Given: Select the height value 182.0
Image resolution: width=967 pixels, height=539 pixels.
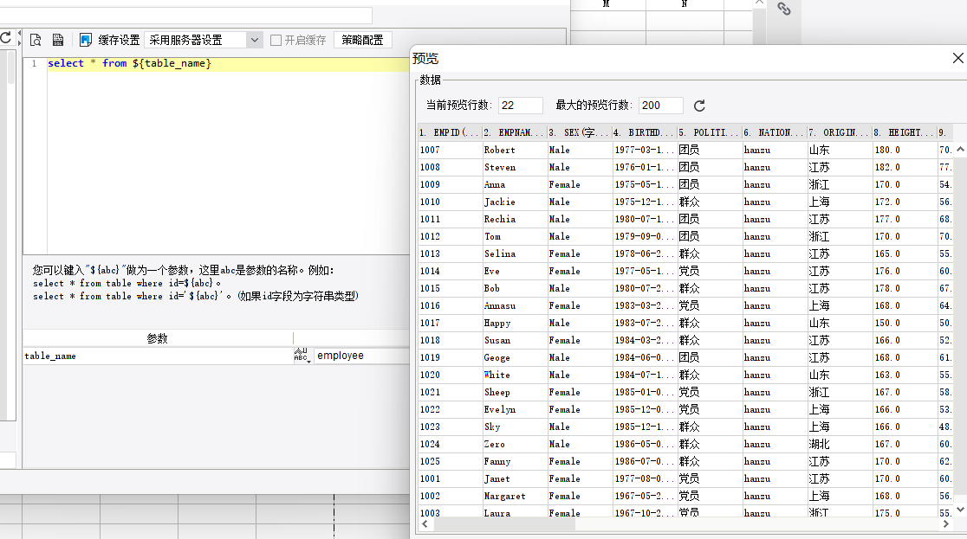Looking at the screenshot, I should (905, 167).
